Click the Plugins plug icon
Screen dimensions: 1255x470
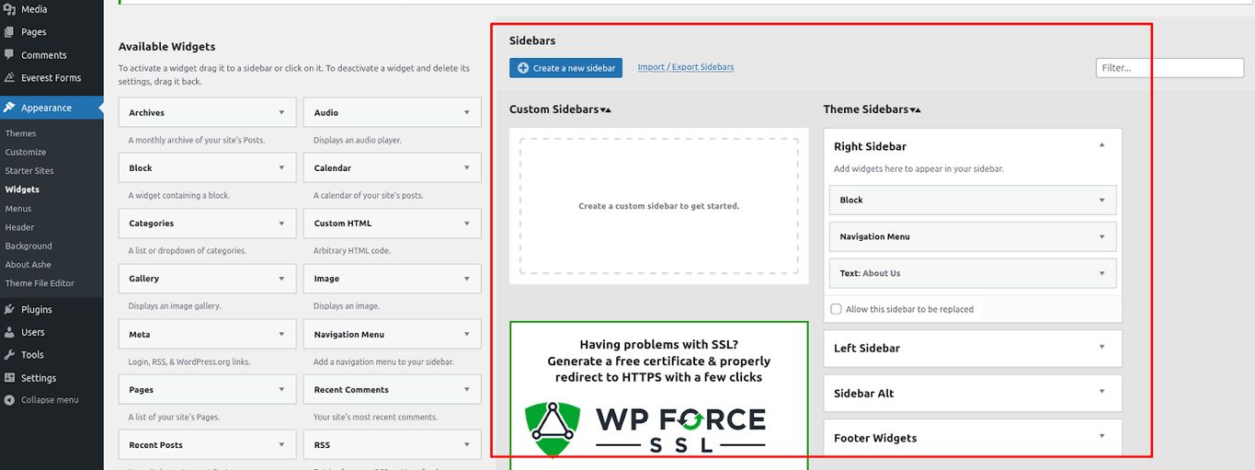click(x=9, y=310)
